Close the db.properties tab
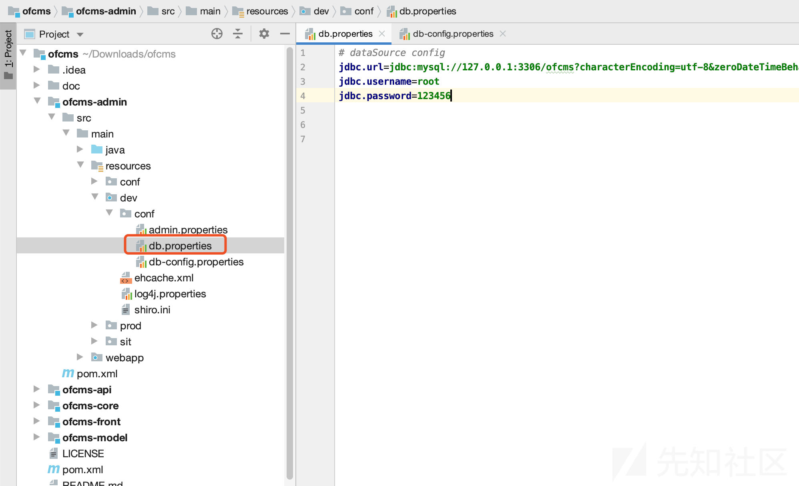Image resolution: width=799 pixels, height=486 pixels. pos(382,34)
